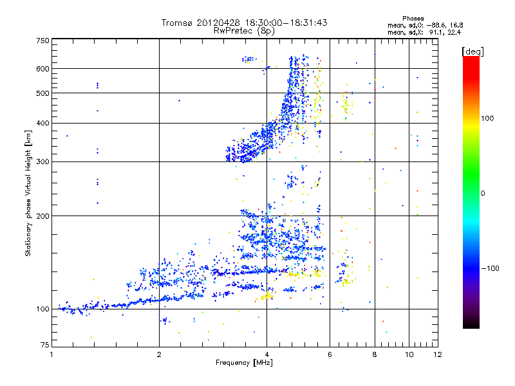Click the y-axis label '400'
The image size is (515, 386).
[x=42, y=124]
